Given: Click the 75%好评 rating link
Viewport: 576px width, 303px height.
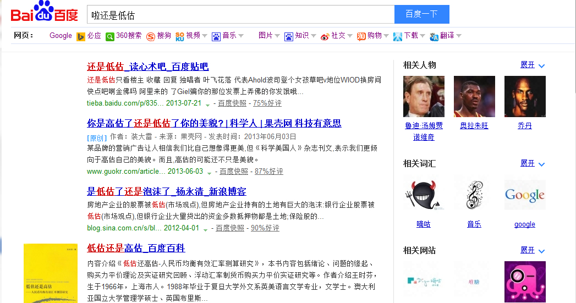Looking at the screenshot, I should pos(267,103).
